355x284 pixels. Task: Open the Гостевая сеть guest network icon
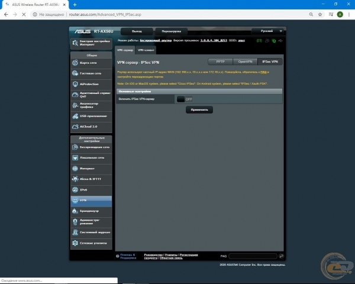coord(75,73)
